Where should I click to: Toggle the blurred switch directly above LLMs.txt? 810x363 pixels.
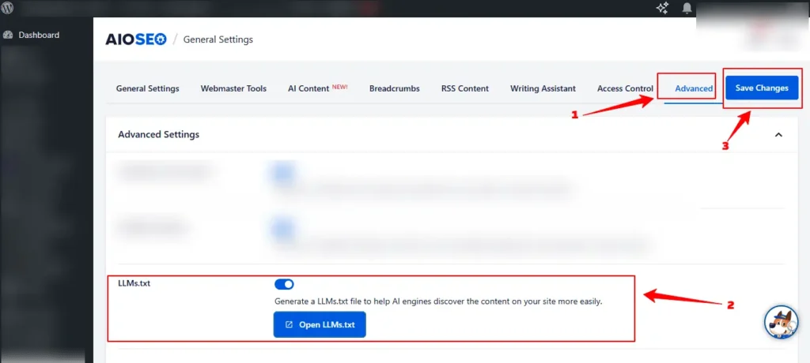pos(282,228)
